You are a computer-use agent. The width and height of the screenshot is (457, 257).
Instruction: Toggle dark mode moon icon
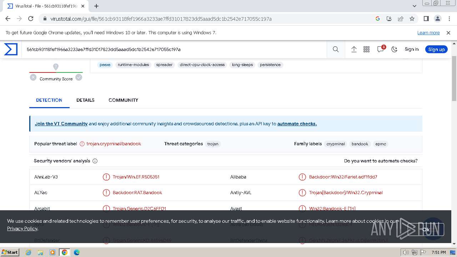[x=395, y=49]
